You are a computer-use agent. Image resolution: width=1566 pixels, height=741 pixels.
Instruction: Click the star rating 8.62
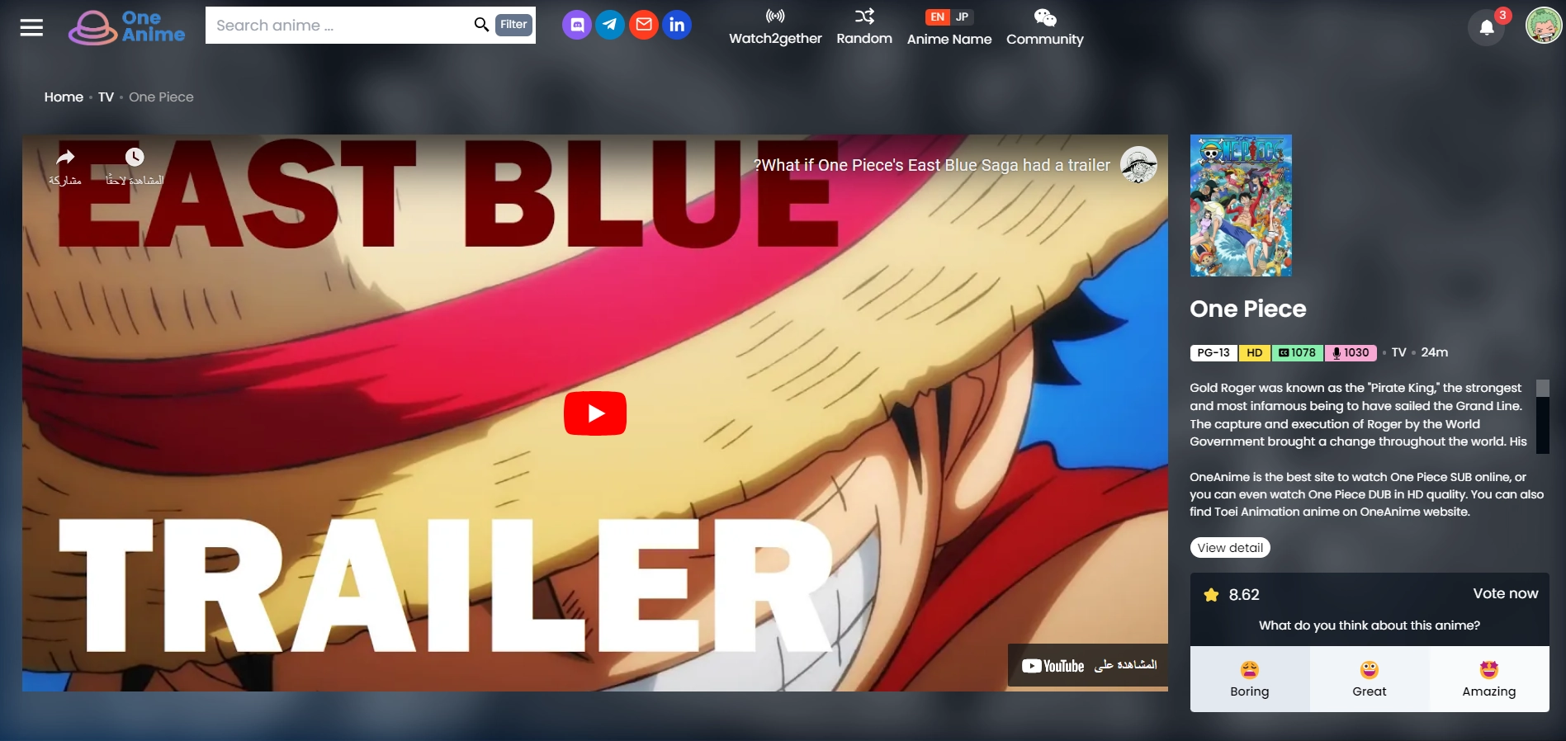coord(1232,595)
